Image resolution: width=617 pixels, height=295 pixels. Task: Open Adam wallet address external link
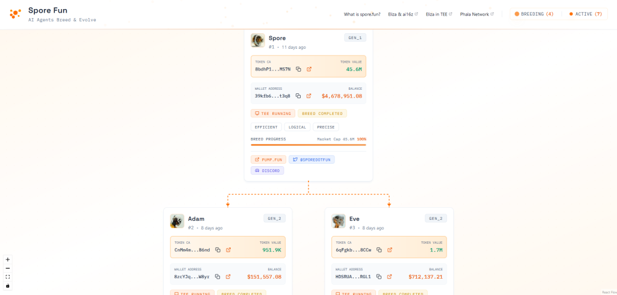pos(228,276)
